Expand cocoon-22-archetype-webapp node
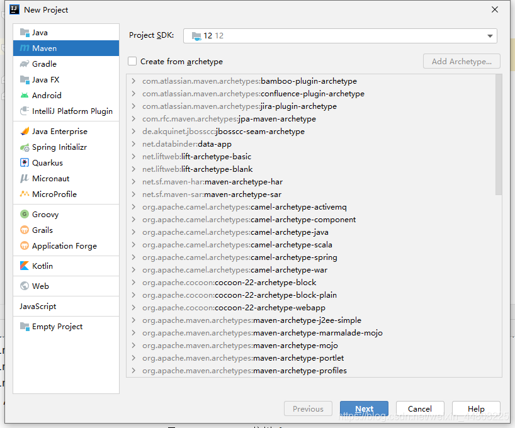The image size is (515, 428). [133, 307]
